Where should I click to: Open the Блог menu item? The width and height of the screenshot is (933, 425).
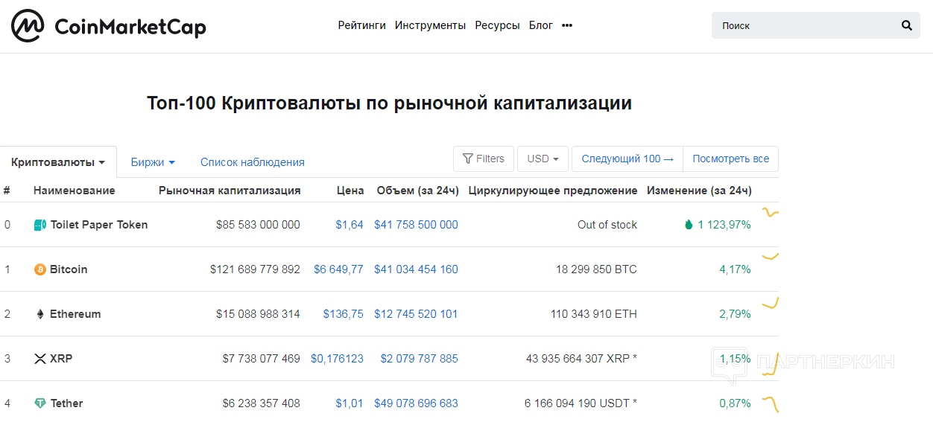pos(541,25)
